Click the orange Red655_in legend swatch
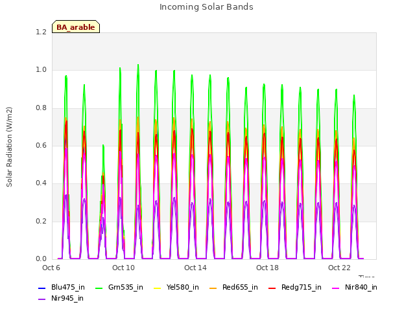Screen dimensions: 415x311 (x=213, y=288)
